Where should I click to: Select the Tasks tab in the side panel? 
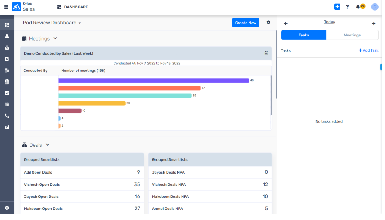[x=303, y=35]
